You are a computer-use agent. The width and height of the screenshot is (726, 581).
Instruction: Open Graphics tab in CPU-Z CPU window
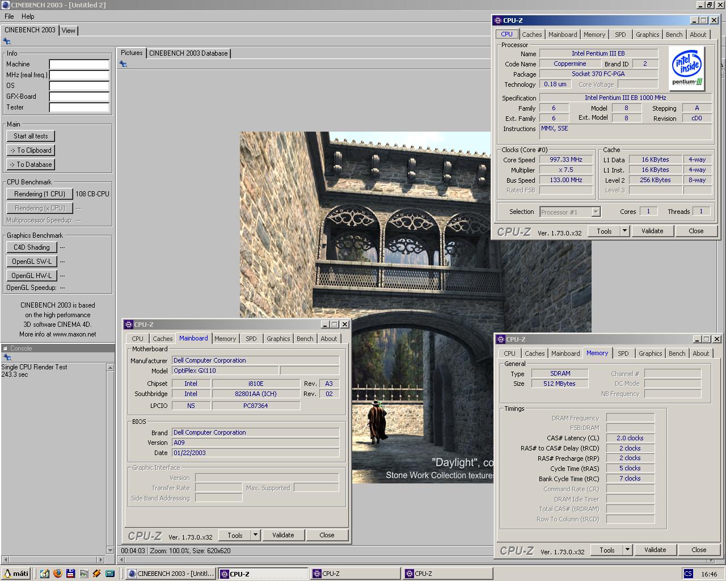click(x=647, y=35)
